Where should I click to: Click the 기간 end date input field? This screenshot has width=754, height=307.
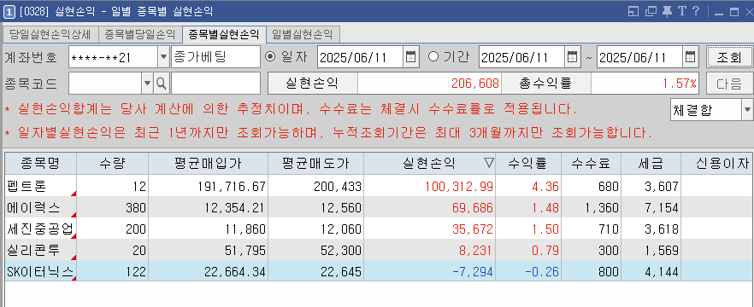[639, 57]
